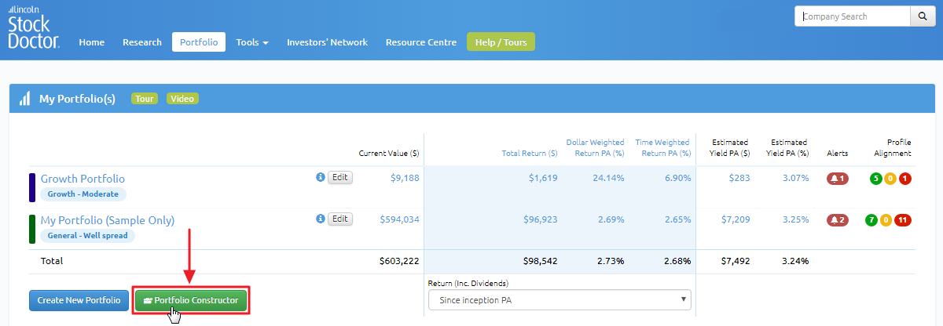
Task: Click Sample portfolio estimated yield $7,209
Action: (736, 219)
